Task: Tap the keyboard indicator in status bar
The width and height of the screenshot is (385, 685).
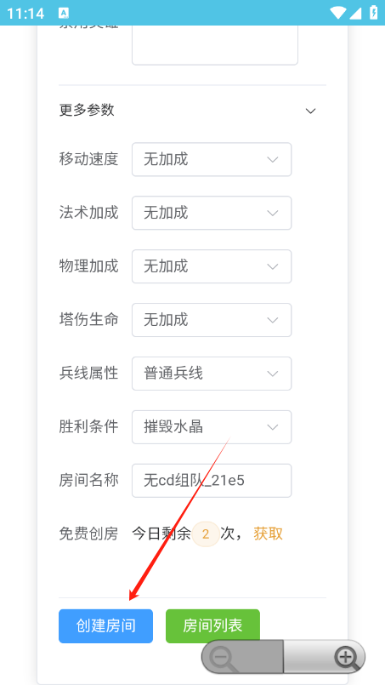Action: [x=64, y=13]
